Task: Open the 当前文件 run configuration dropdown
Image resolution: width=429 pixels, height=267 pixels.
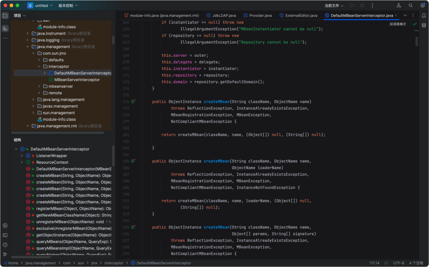Action: (x=334, y=5)
